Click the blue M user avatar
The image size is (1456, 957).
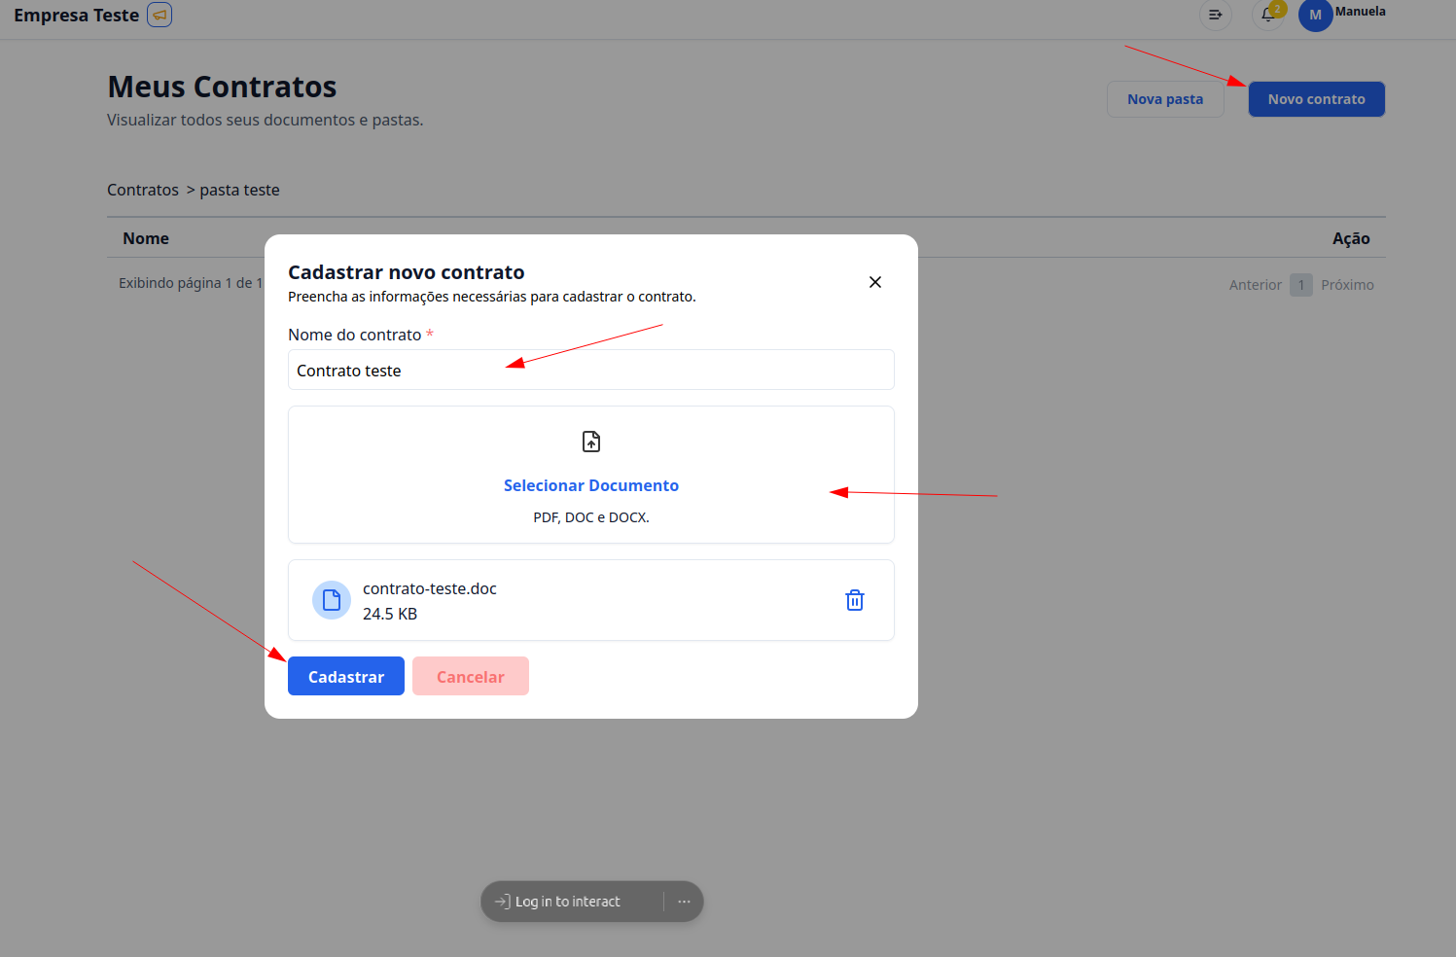1315,15
